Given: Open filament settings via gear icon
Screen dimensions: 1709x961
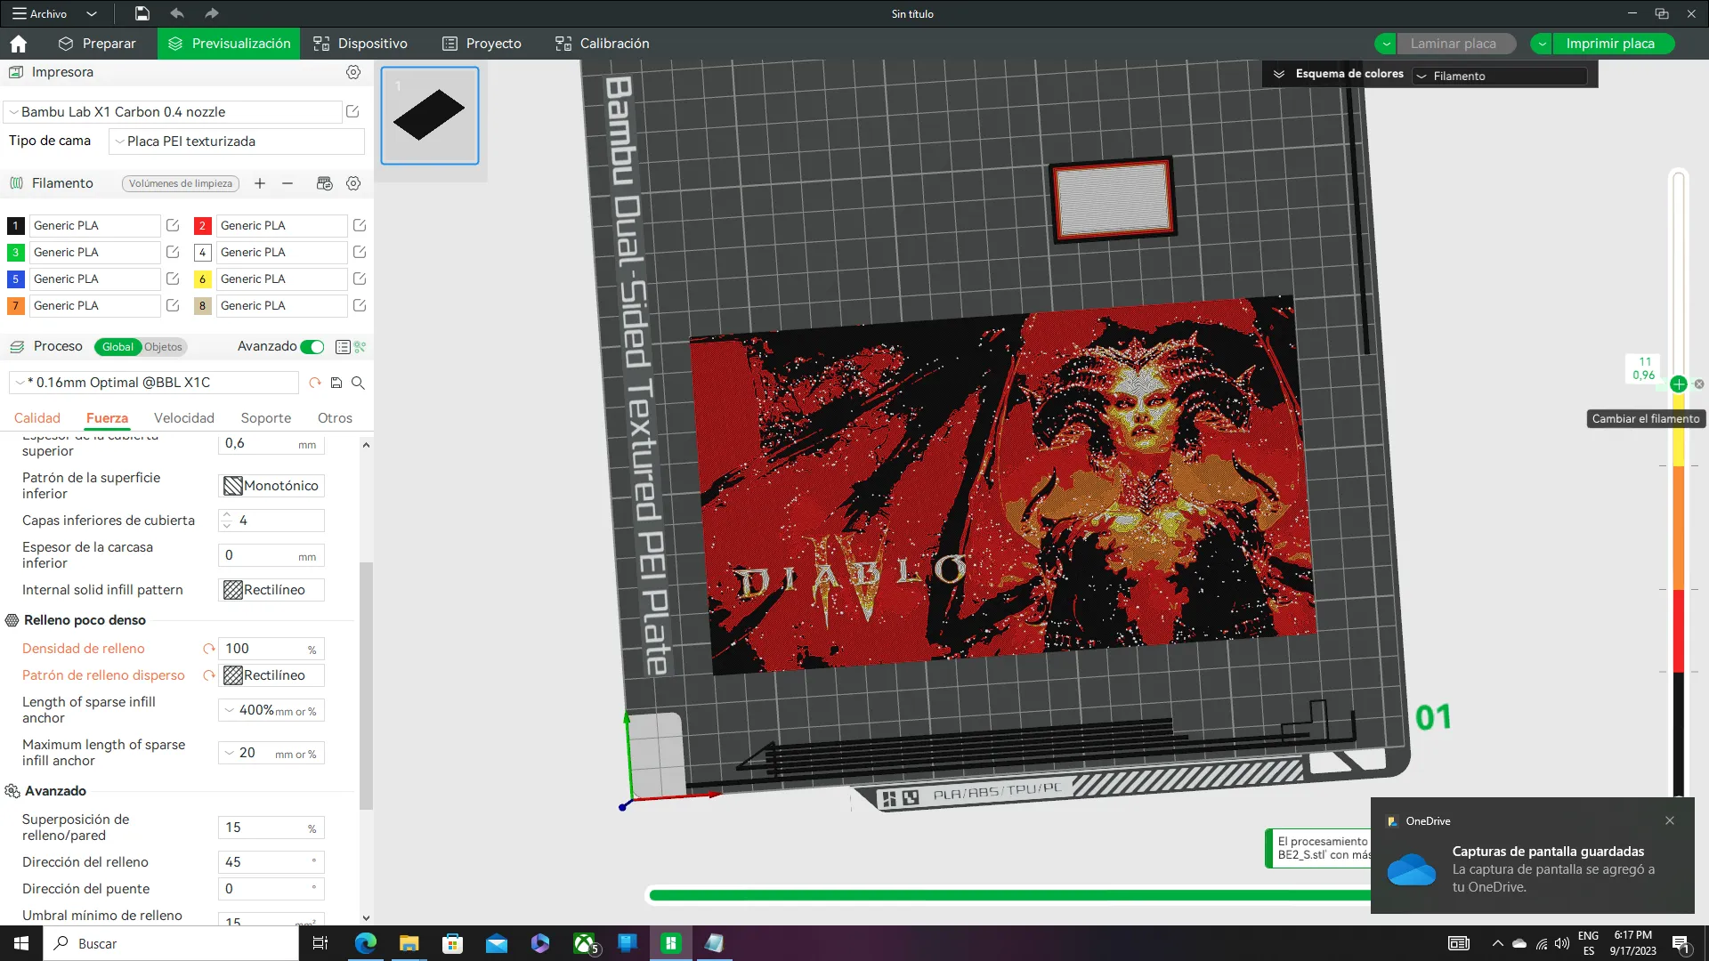Looking at the screenshot, I should [353, 183].
